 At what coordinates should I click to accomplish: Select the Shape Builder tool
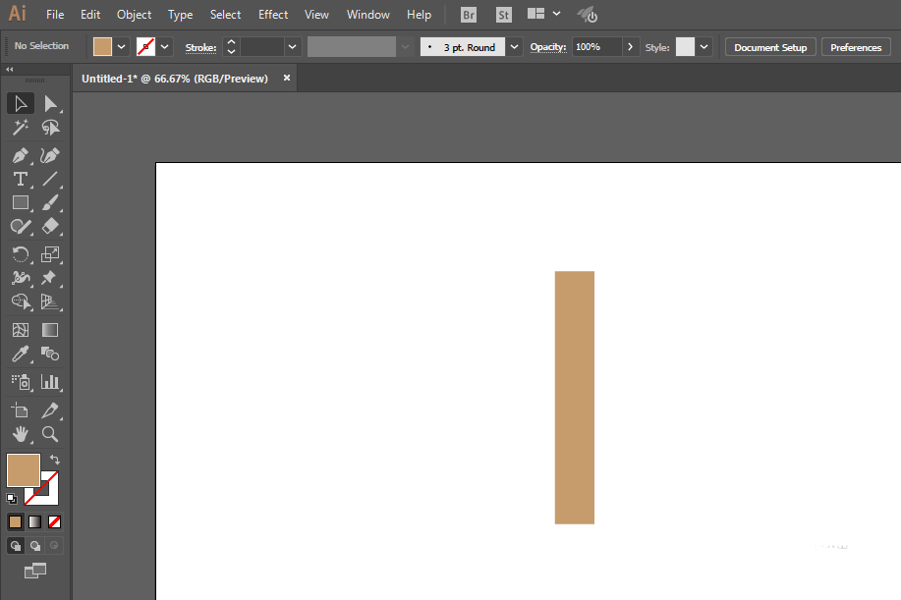click(21, 301)
